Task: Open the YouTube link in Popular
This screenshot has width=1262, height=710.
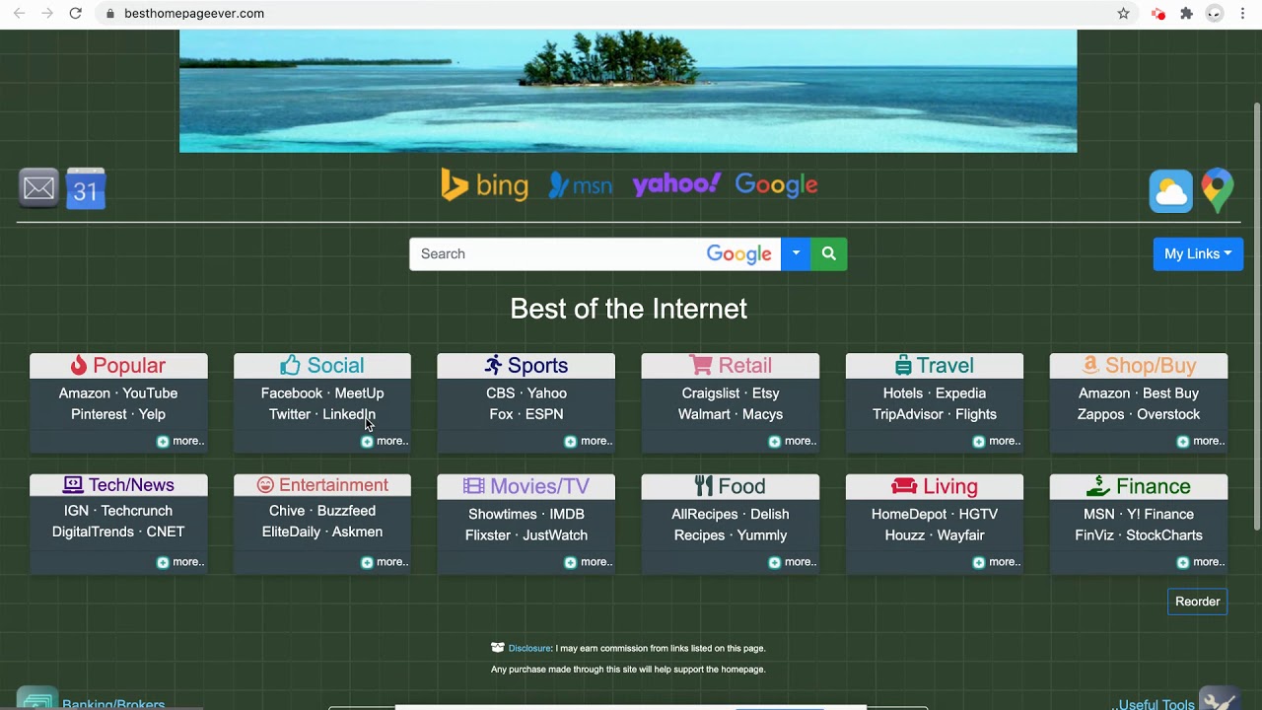Action: click(150, 393)
